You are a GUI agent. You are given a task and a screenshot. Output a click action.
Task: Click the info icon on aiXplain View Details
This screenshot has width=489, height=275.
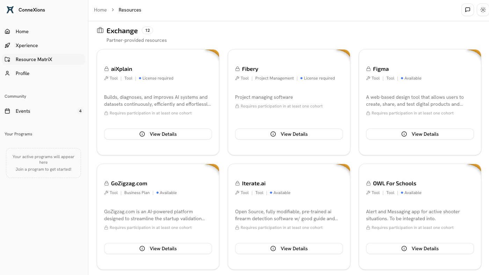click(142, 134)
